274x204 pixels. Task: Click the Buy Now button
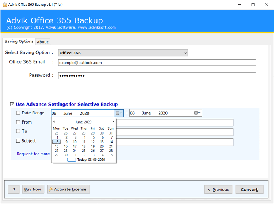pos(33,189)
